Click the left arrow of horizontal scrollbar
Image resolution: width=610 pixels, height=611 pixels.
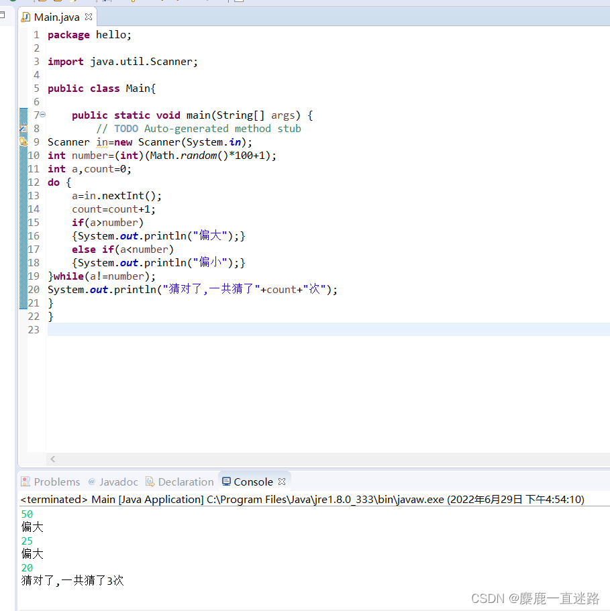[52, 459]
